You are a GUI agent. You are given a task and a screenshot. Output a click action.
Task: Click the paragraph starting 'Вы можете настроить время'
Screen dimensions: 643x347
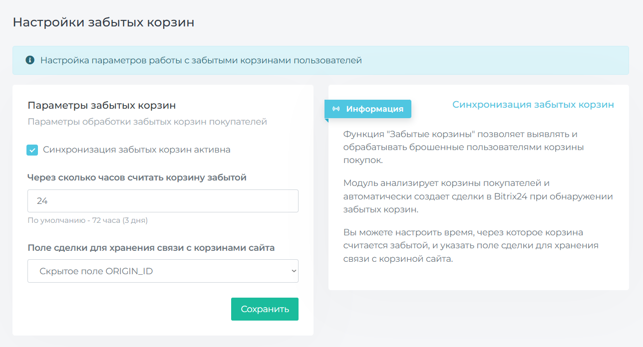(x=470, y=246)
